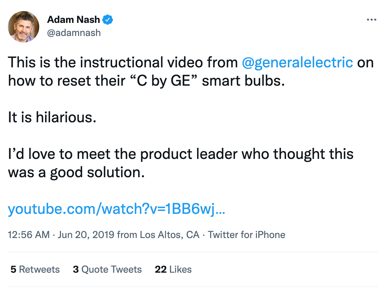The height and width of the screenshot is (291, 387).
Task: View the 5 Retweets list
Action: (x=35, y=269)
